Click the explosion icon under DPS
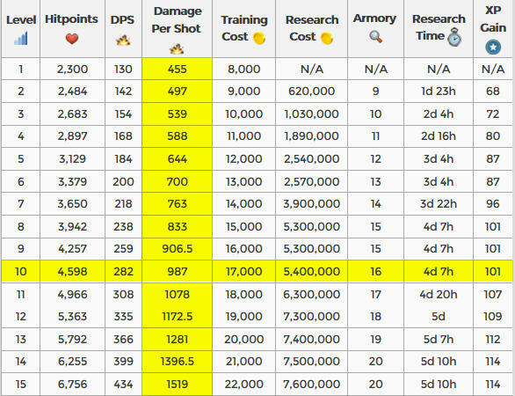Viewport: 515px width, 396px height. [x=123, y=40]
